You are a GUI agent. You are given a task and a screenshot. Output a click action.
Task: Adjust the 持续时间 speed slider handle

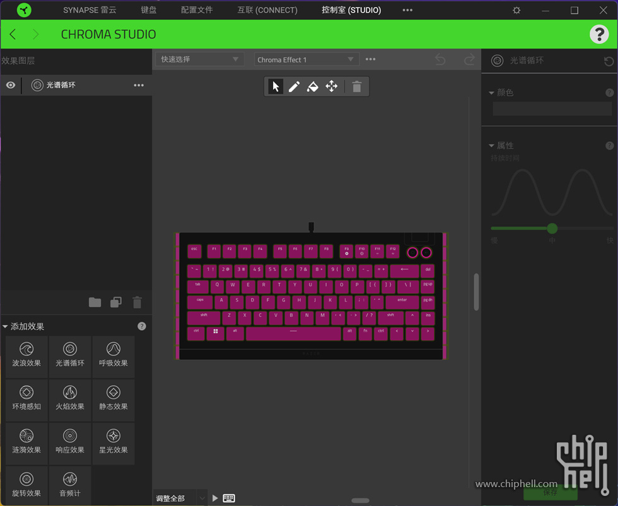coord(552,228)
